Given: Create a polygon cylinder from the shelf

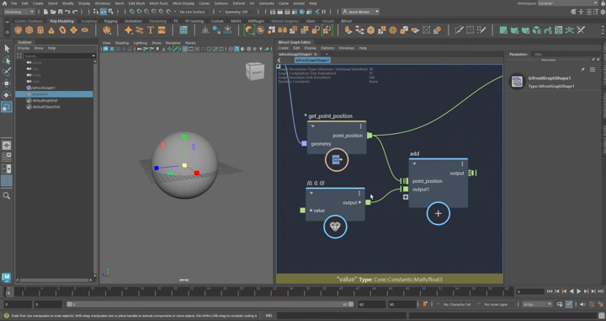Looking at the screenshot, I should (x=40, y=30).
